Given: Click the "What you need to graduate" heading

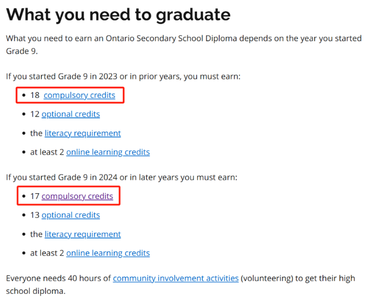Looking at the screenshot, I should (118, 15).
